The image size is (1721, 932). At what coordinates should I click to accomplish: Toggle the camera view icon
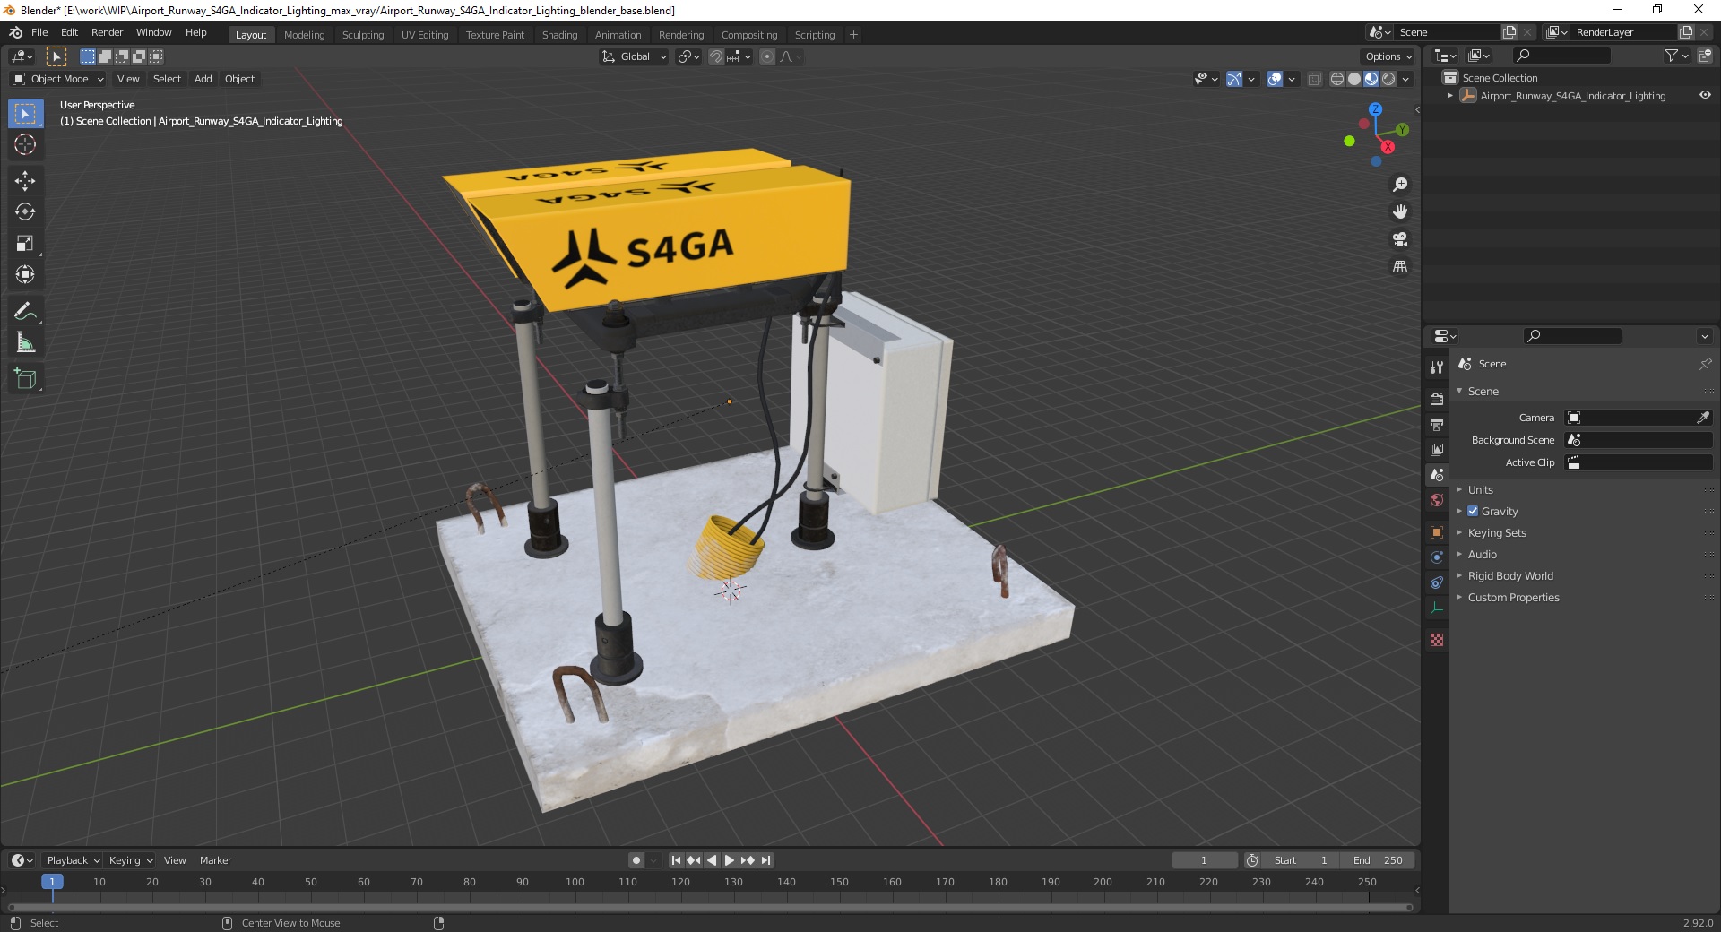(1399, 239)
